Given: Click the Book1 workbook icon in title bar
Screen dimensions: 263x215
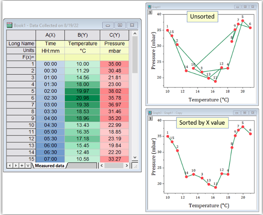Looking at the screenshot, I should tap(9, 25).
